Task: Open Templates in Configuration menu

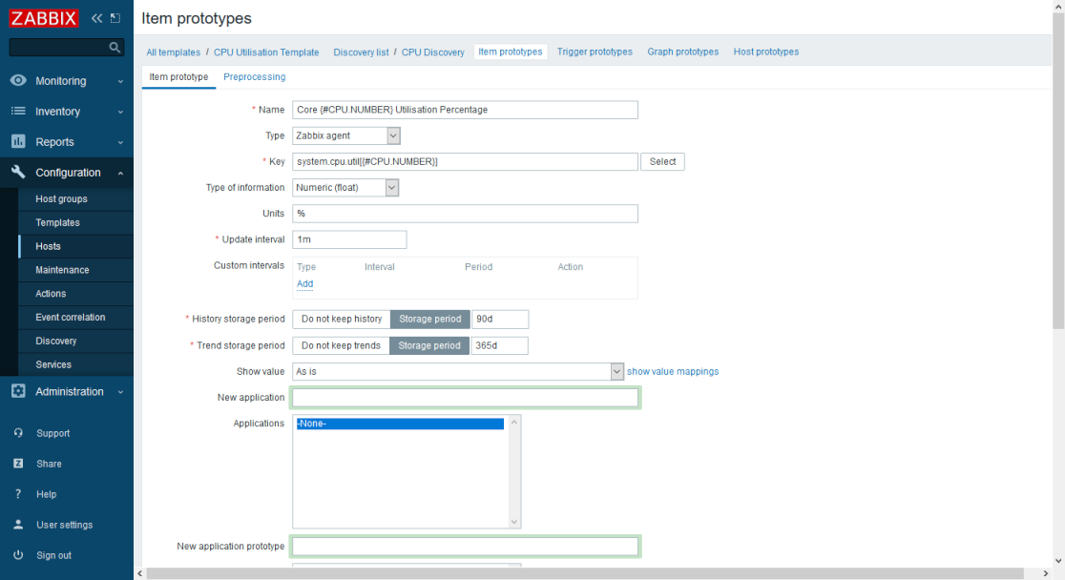Action: 76,223
